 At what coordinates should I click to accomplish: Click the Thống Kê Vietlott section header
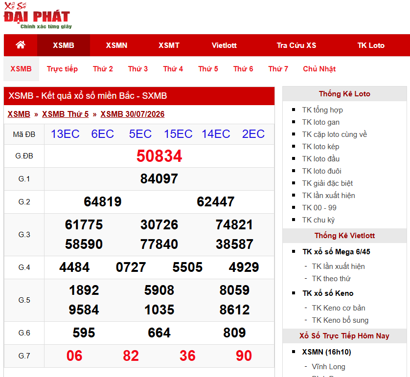(x=344, y=236)
